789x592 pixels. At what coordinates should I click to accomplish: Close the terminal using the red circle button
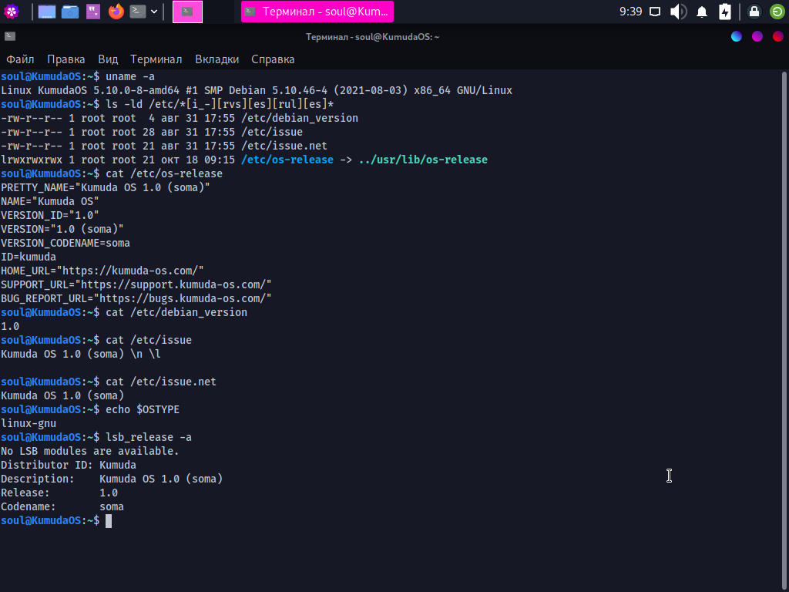(778, 36)
